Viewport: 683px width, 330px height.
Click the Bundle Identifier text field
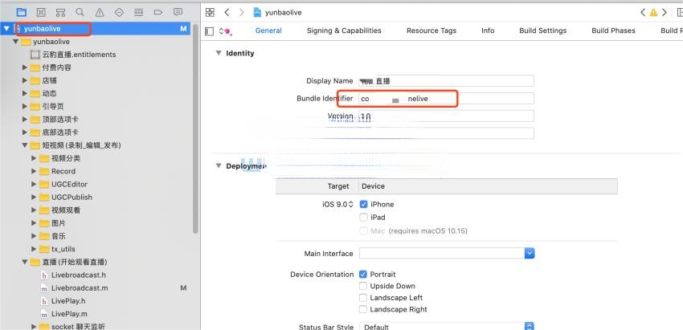[446, 99]
